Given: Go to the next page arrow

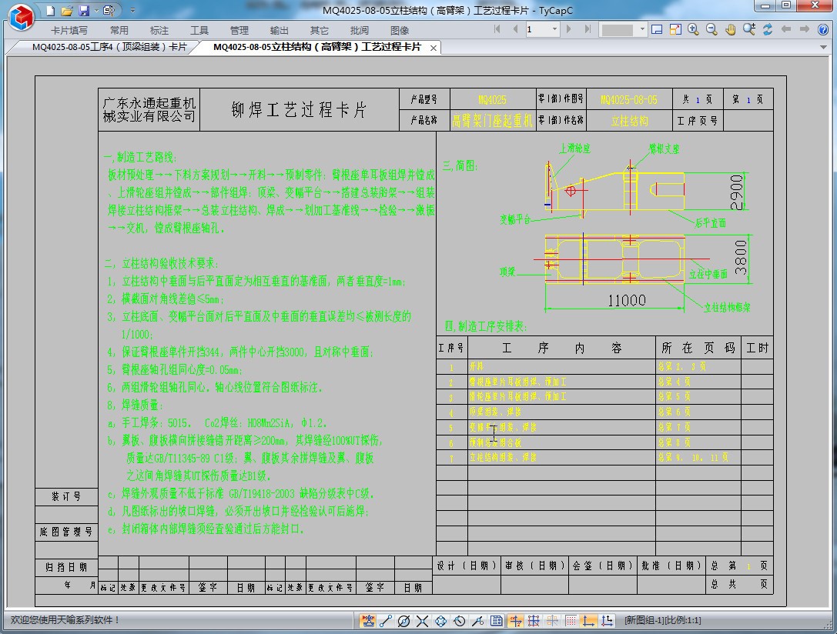Looking at the screenshot, I should 569,29.
